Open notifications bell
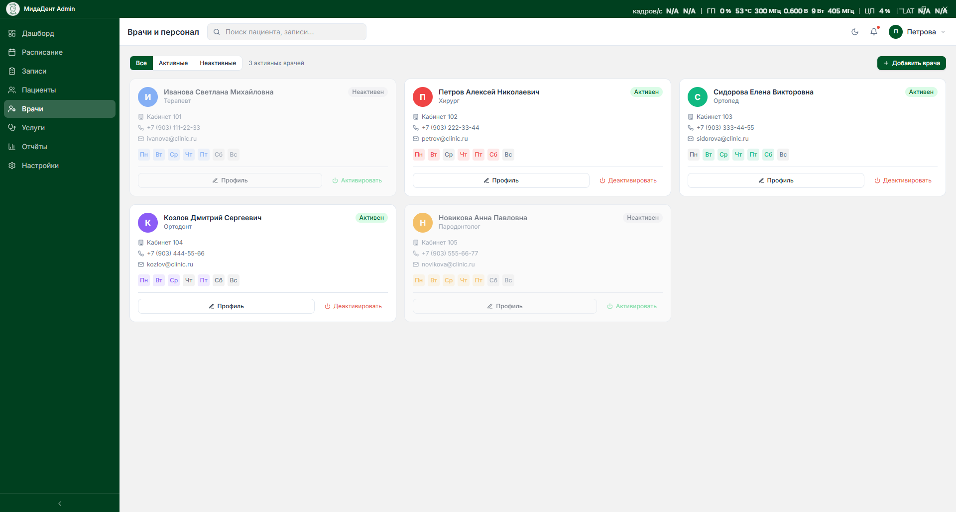956x512 pixels. [x=874, y=32]
